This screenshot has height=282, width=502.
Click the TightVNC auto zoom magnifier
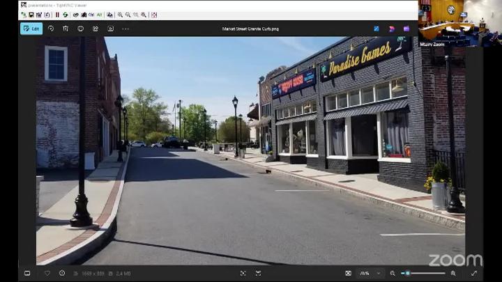coord(144,15)
